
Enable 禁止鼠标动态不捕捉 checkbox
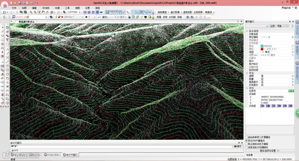[x=246, y=144]
